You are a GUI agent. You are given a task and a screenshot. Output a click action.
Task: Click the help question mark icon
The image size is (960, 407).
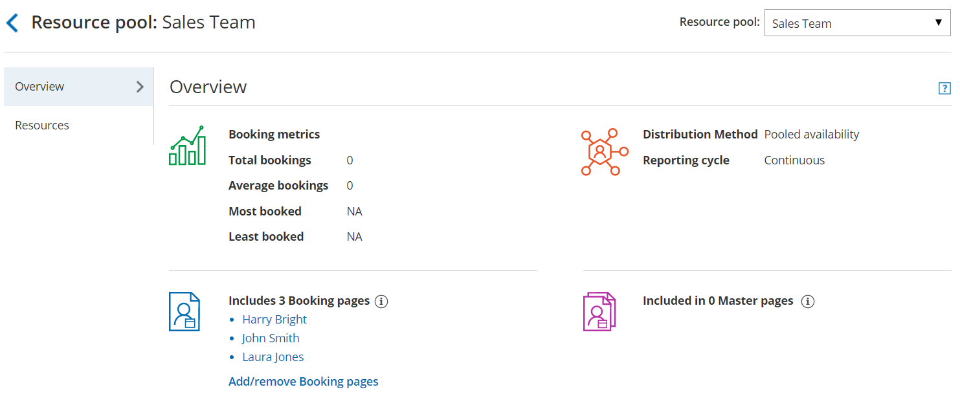944,89
